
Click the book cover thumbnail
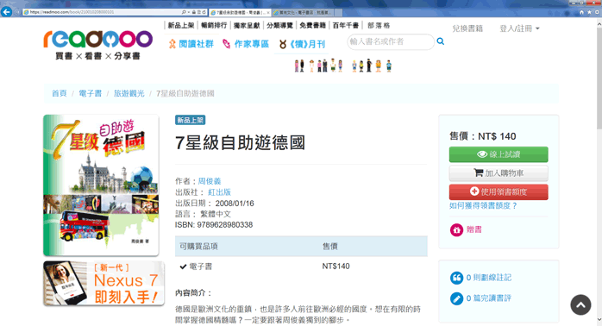tap(101, 185)
